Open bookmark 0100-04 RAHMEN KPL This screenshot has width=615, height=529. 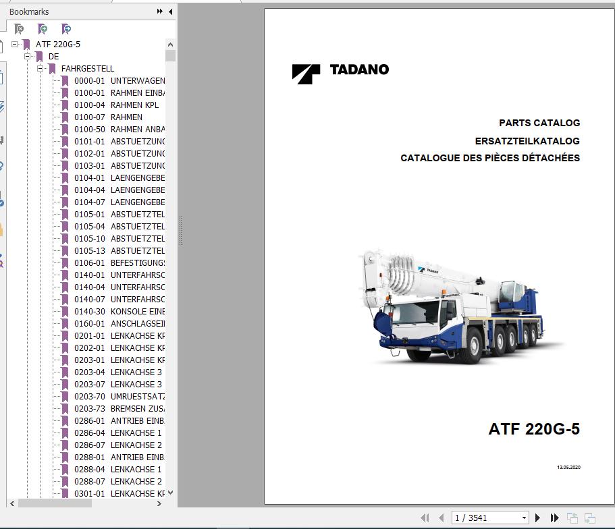click(x=116, y=105)
